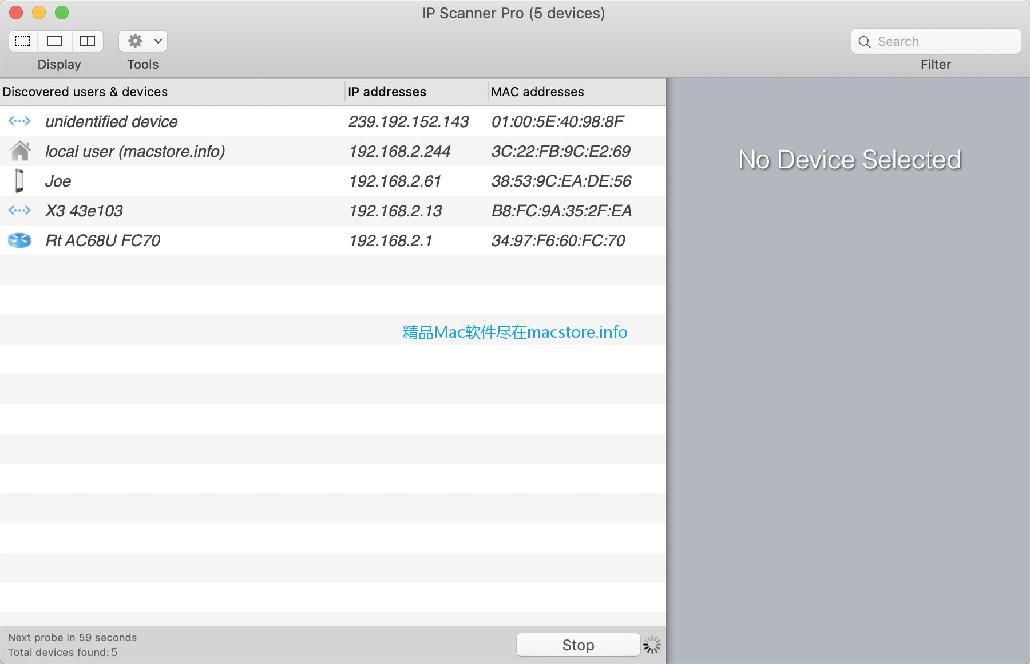This screenshot has height=664, width=1030.
Task: Select local user (macstore.info) entry
Action: pos(135,151)
